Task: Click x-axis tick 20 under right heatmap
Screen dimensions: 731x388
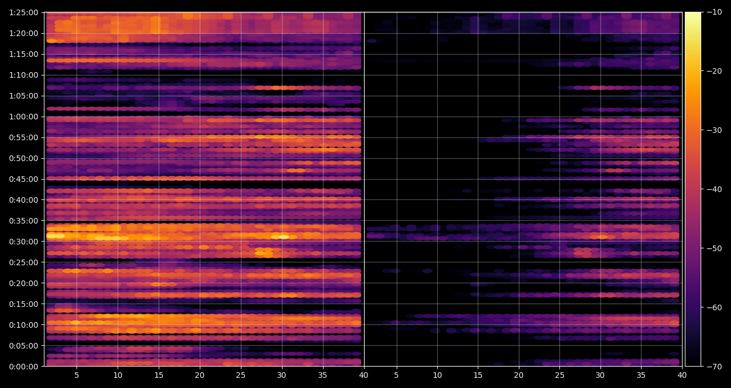Action: 519,375
